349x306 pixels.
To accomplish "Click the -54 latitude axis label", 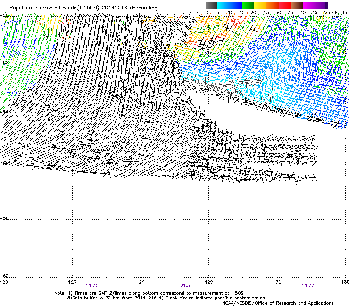I will coord(4,112).
